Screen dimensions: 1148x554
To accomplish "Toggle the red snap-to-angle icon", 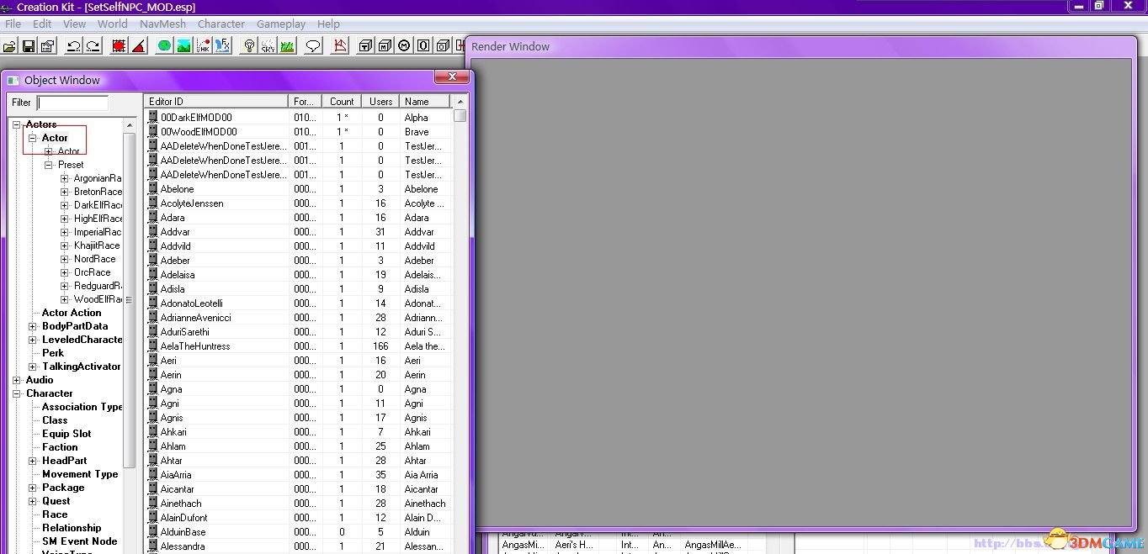I will (x=138, y=46).
